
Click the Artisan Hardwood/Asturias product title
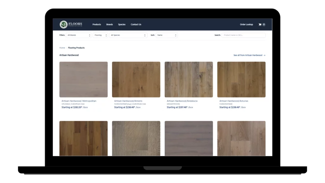pyautogui.click(x=234, y=101)
